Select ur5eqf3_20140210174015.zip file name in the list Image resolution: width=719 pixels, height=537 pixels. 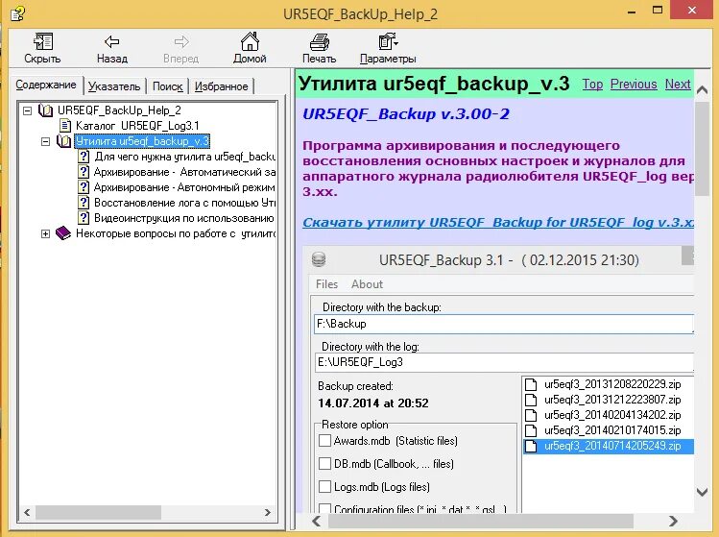[612, 430]
